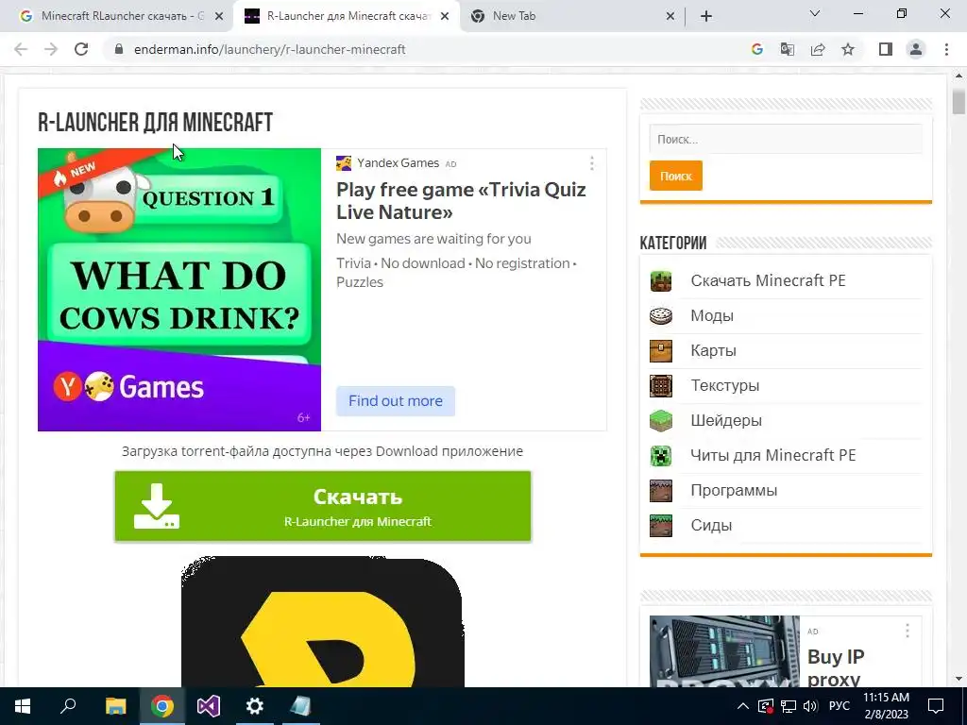
Task: Click the Trivia Quiz ad image
Action: (x=179, y=290)
